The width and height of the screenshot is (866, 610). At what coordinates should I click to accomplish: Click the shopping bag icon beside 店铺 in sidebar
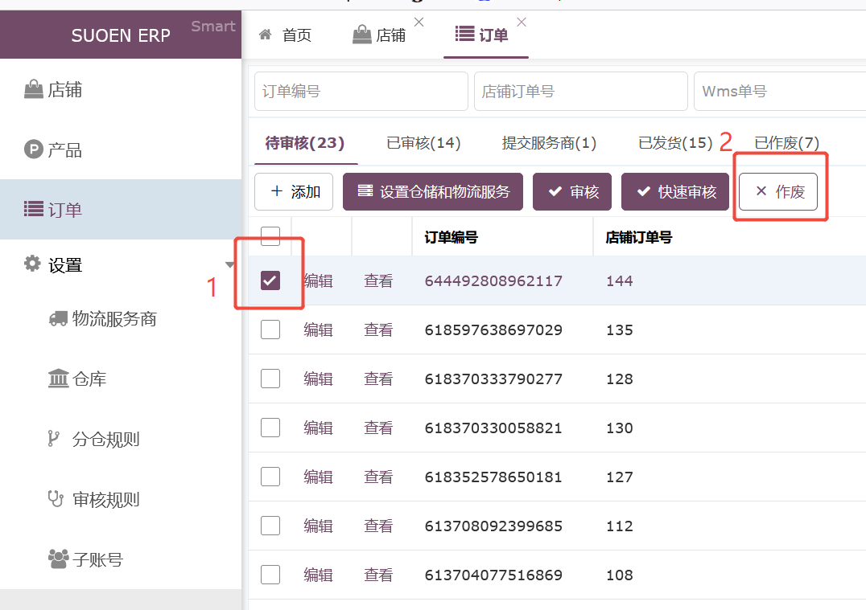pyautogui.click(x=34, y=88)
